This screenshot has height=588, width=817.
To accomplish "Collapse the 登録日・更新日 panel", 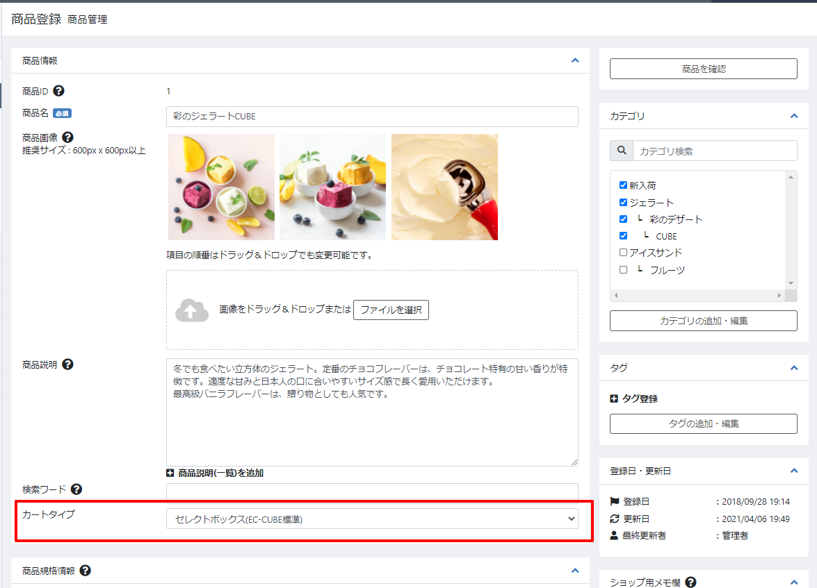I will pos(794,471).
